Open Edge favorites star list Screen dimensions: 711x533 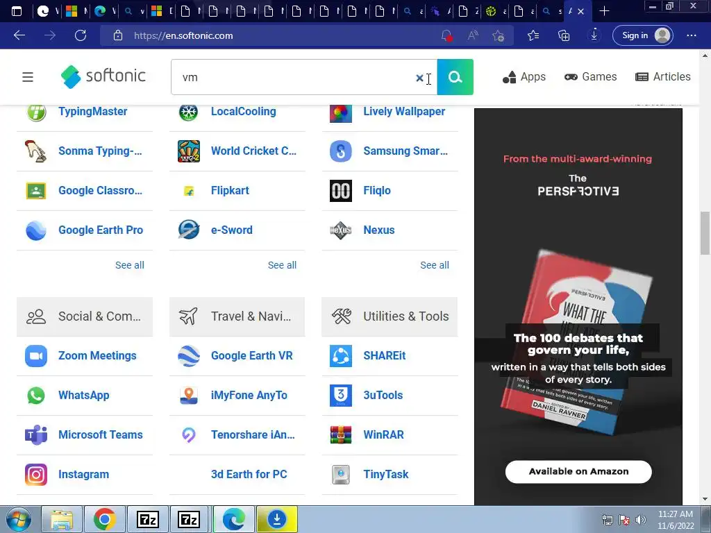click(533, 35)
